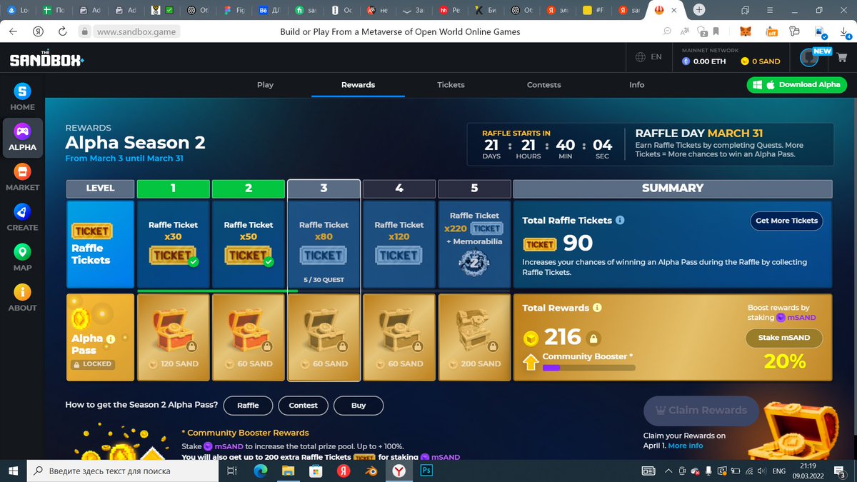The width and height of the screenshot is (857, 482).
Task: Click the info icon next to Alpha Pass
Action: tap(111, 339)
